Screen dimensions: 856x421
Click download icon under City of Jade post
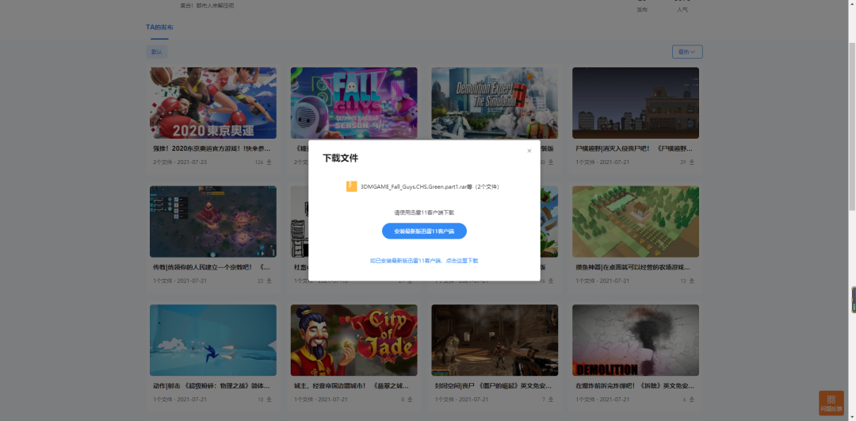coord(410,400)
